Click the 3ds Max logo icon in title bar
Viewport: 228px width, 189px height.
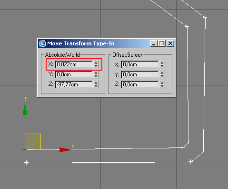[42, 43]
